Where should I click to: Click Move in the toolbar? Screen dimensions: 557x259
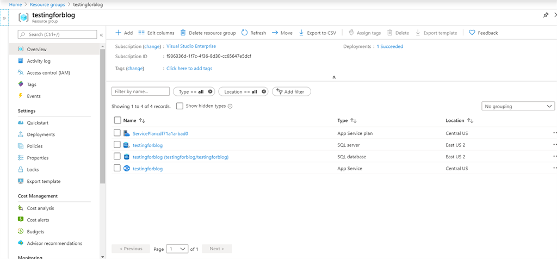pyautogui.click(x=282, y=33)
